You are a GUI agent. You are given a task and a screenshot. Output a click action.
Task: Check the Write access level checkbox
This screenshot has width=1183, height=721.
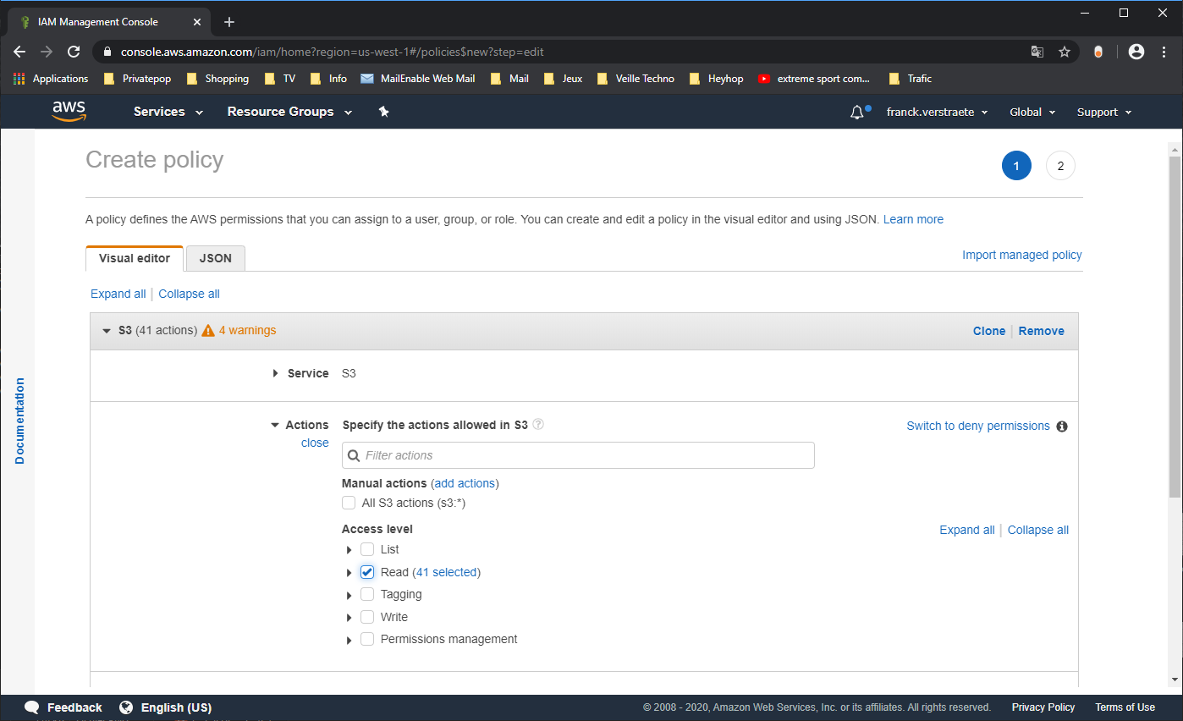[x=367, y=617]
